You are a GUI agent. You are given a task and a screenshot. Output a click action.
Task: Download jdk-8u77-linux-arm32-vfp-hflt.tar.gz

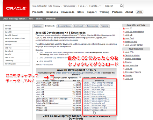click(98, 83)
